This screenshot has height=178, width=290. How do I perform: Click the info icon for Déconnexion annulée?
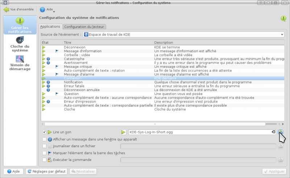coord(48,90)
